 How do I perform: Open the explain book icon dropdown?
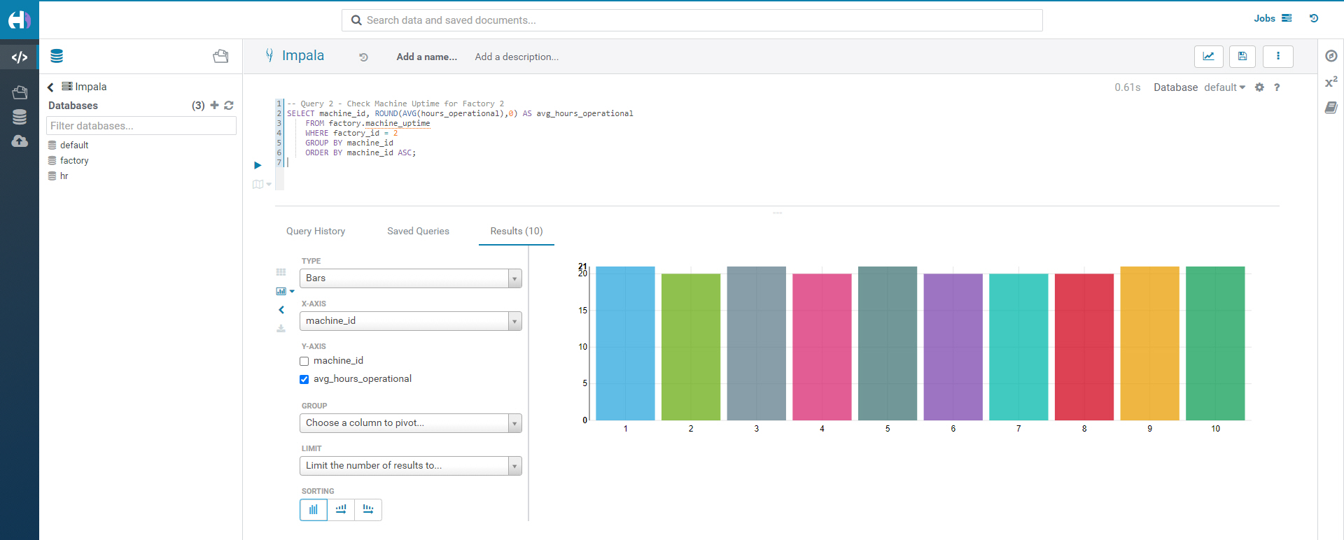click(261, 184)
